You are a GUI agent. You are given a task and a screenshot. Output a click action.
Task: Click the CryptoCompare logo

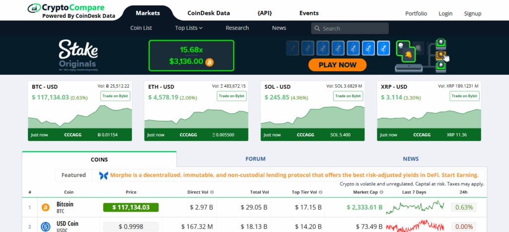(x=72, y=11)
